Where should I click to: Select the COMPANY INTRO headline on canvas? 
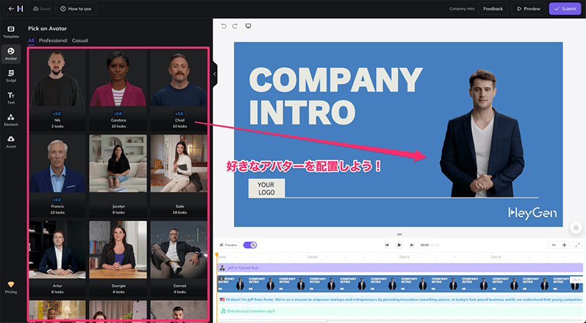[335, 97]
